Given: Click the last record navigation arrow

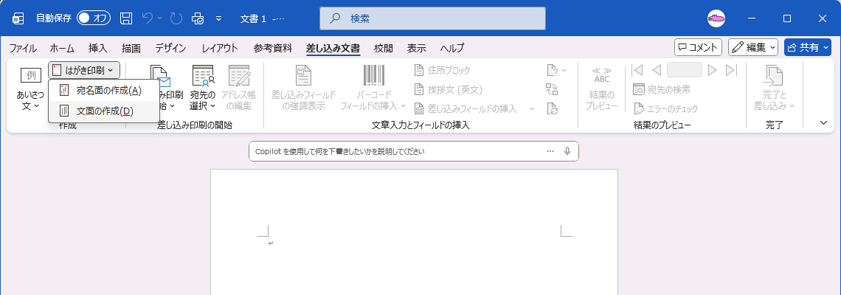Looking at the screenshot, I should tap(731, 70).
